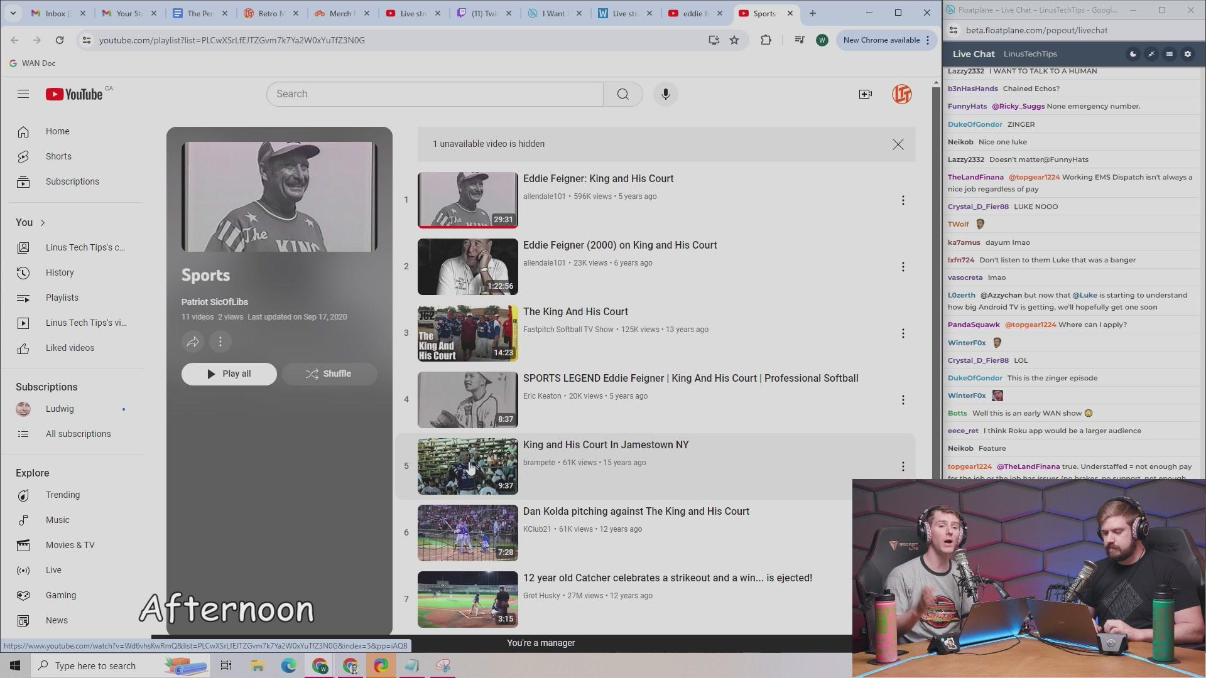Click the install app icon in address bar
1206x678 pixels.
click(x=714, y=40)
